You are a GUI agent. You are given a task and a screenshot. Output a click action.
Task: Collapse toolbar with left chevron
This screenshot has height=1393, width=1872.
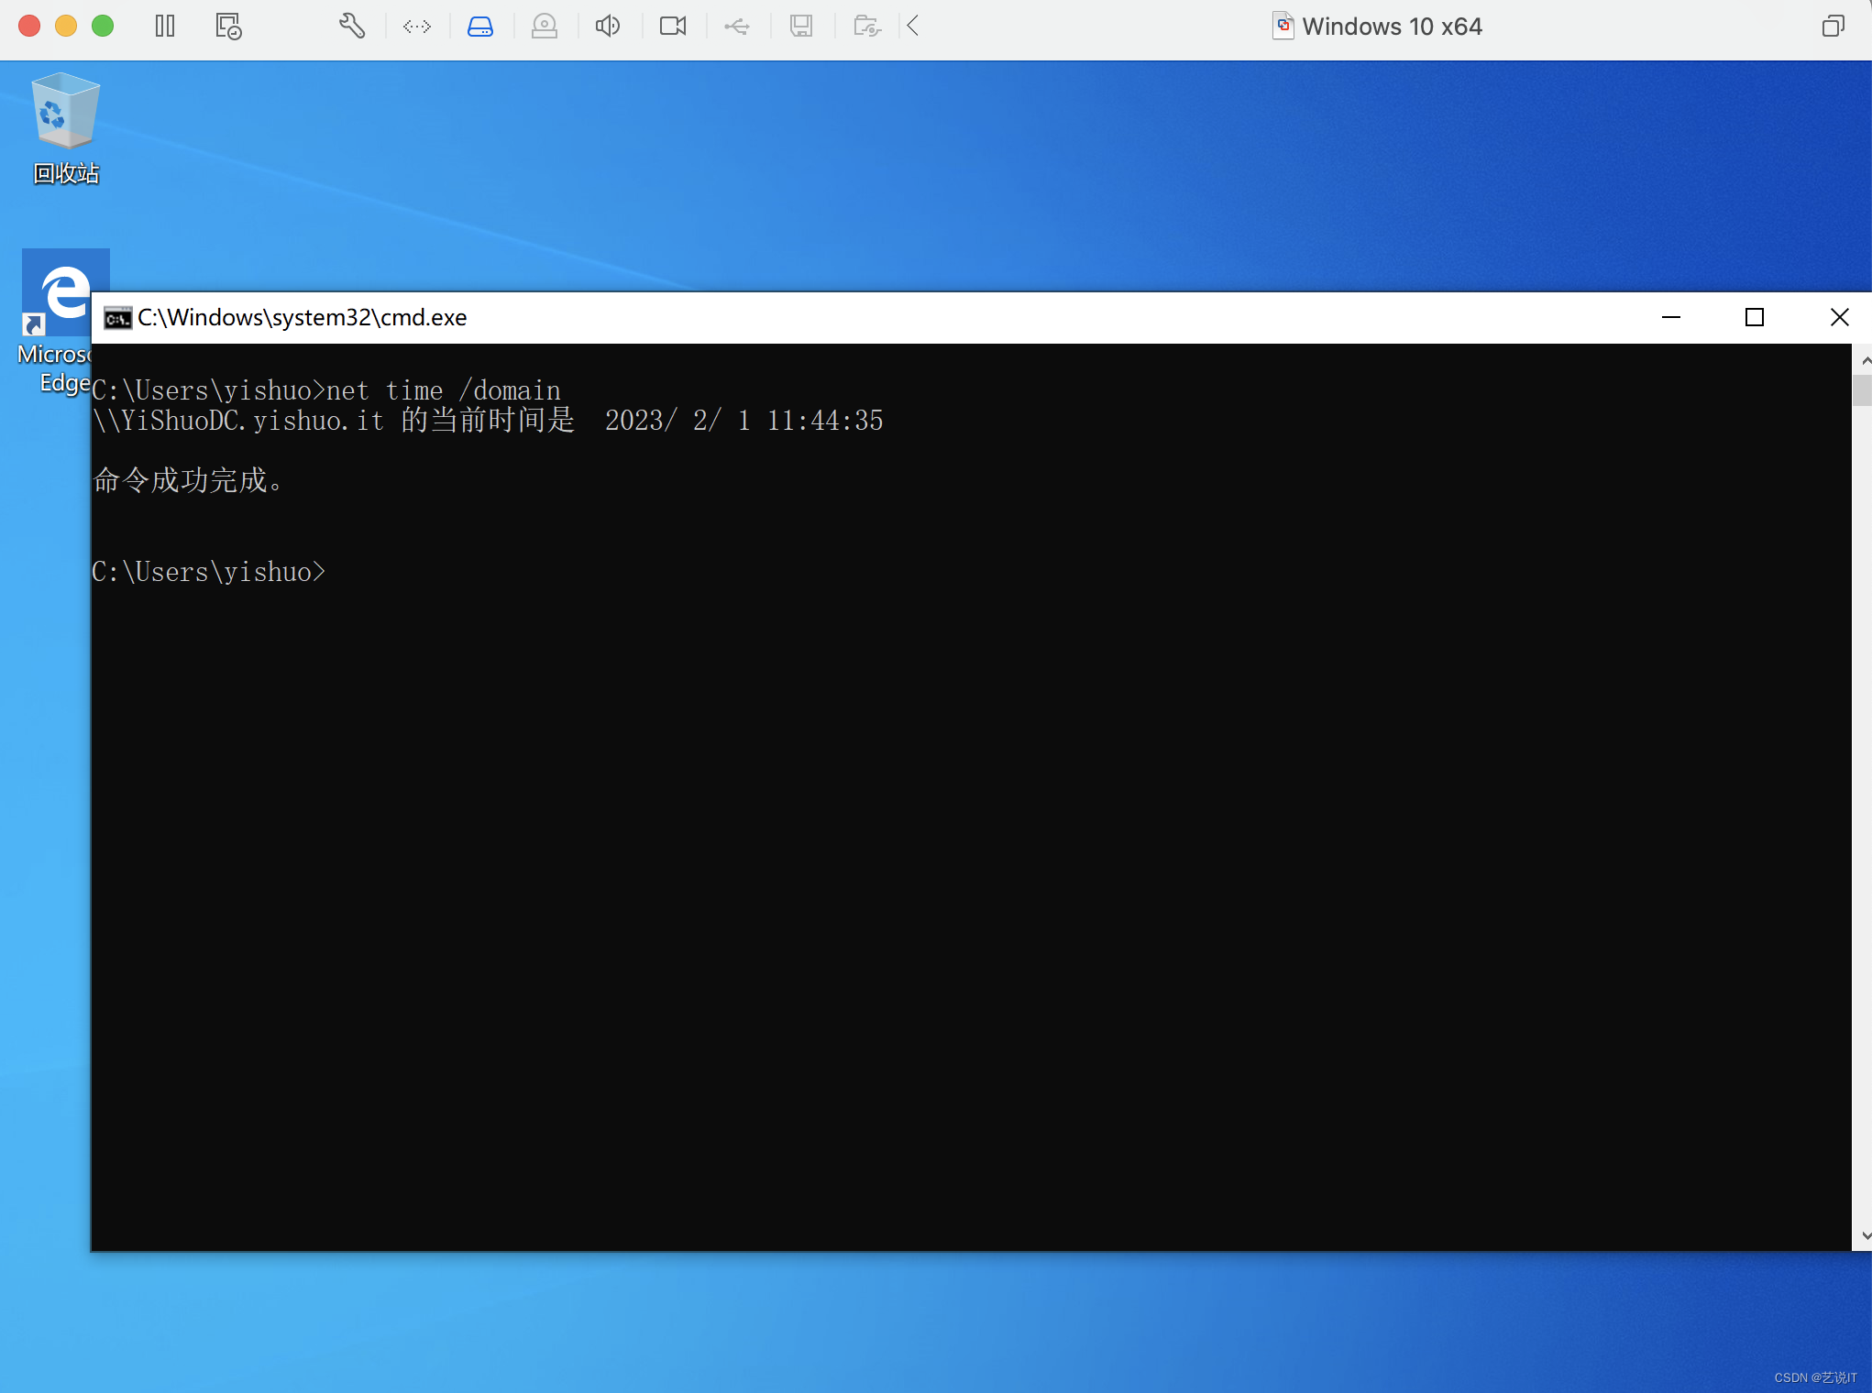pos(912,26)
